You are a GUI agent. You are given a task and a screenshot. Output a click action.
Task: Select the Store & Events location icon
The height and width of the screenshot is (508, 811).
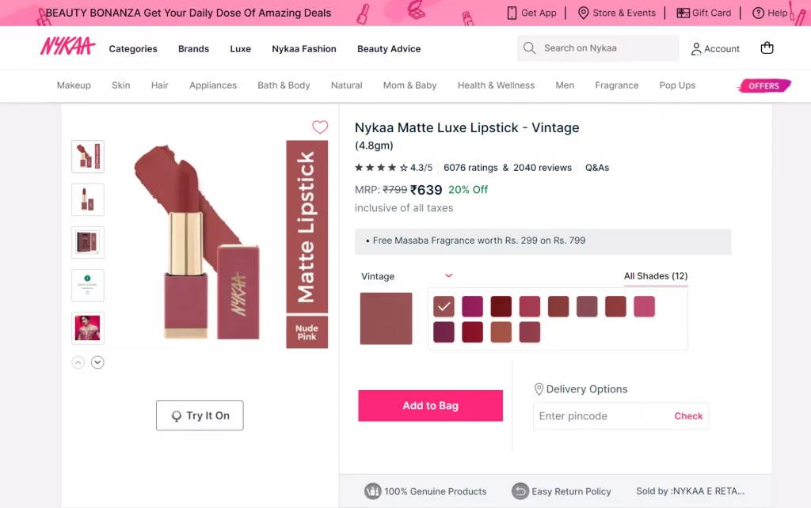point(584,13)
